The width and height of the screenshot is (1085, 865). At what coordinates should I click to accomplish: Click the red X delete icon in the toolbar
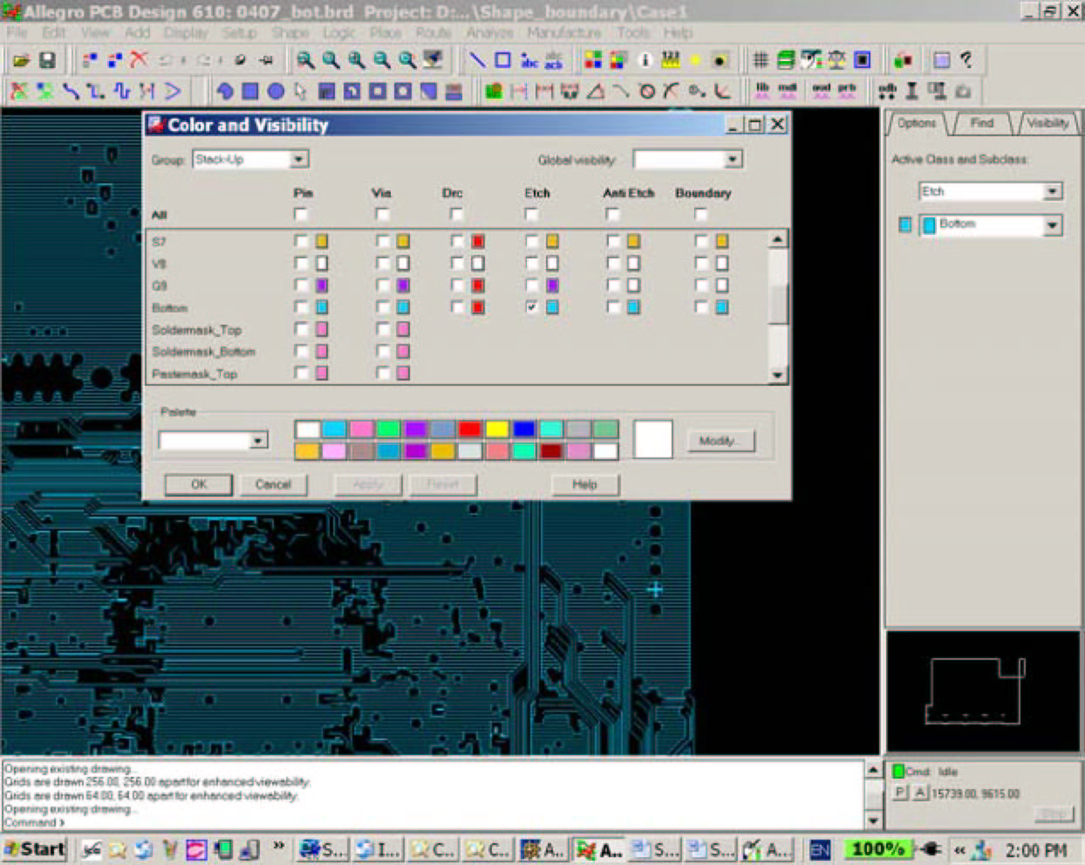tap(139, 60)
